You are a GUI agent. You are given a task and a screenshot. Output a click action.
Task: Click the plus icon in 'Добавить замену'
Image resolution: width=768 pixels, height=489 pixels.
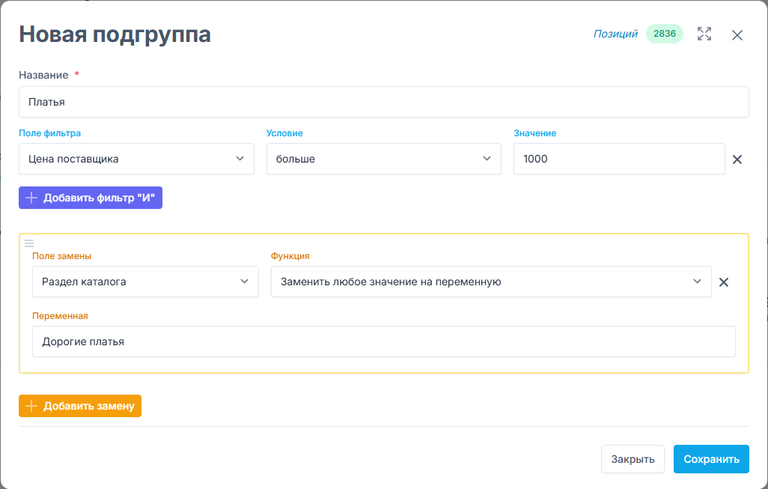tap(31, 406)
